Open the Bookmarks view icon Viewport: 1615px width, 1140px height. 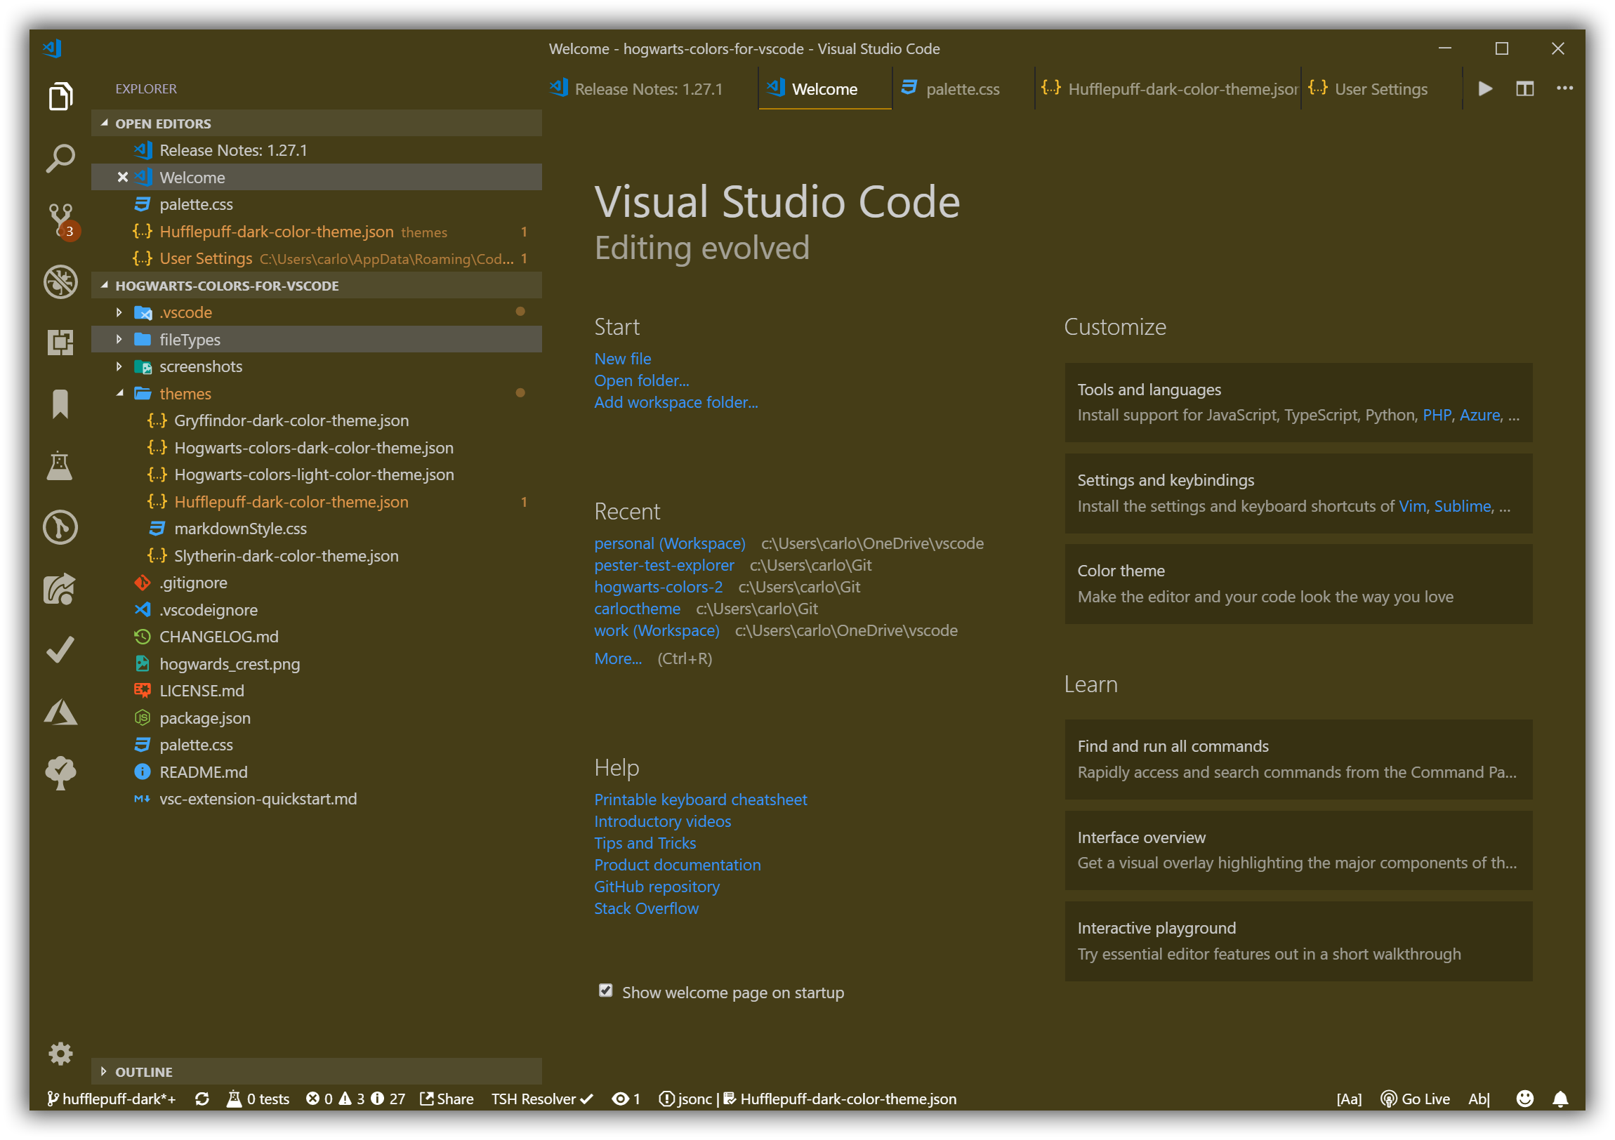point(60,404)
